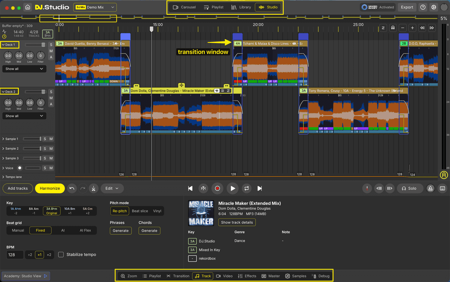Select the metronome icon near transport controls
The image size is (450, 282).
pyautogui.click(x=430, y=188)
